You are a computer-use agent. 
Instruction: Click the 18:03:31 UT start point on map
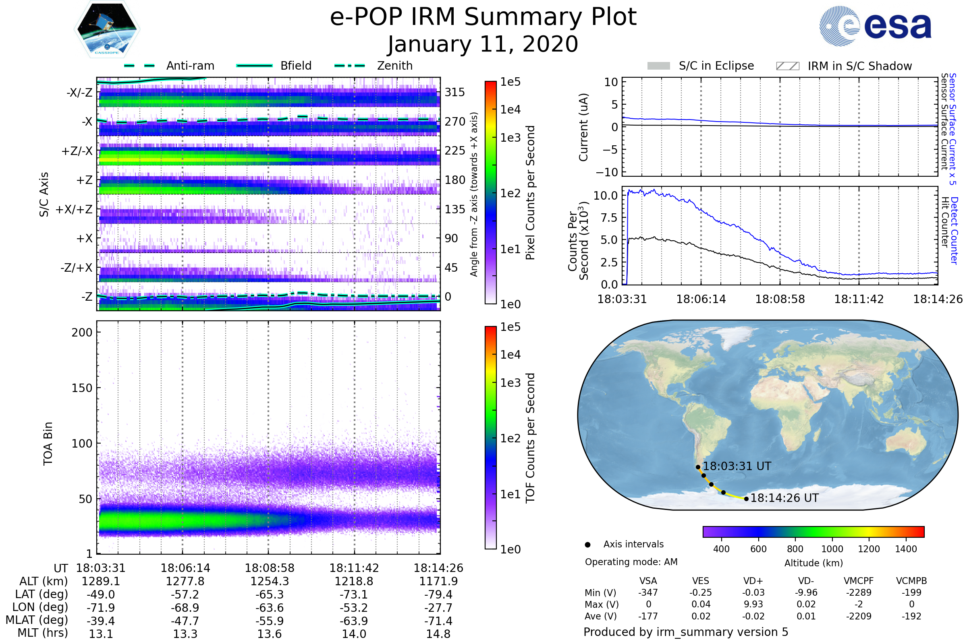click(698, 467)
